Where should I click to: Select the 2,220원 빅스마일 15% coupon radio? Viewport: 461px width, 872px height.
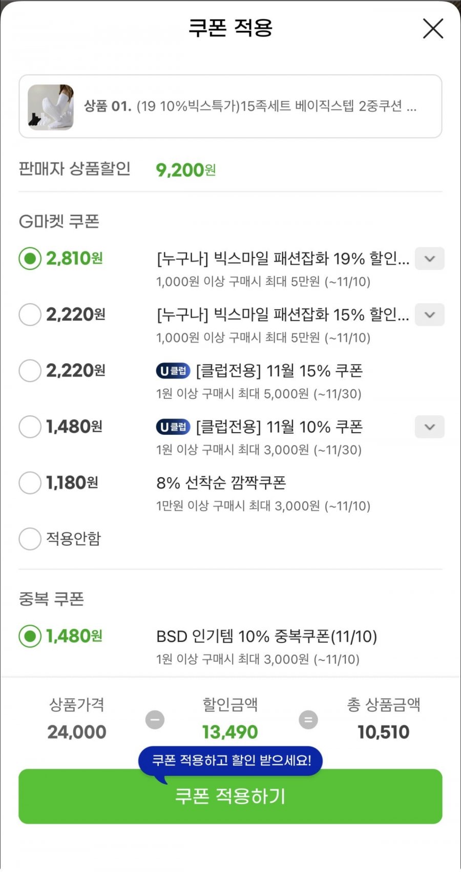point(30,314)
